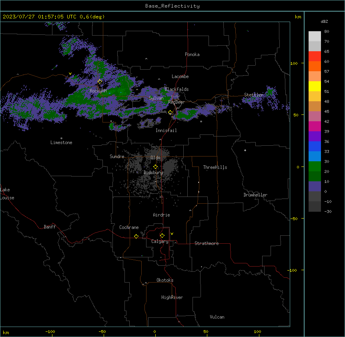Select the yellow diamond marker between Olds and Didsbury

155,167
